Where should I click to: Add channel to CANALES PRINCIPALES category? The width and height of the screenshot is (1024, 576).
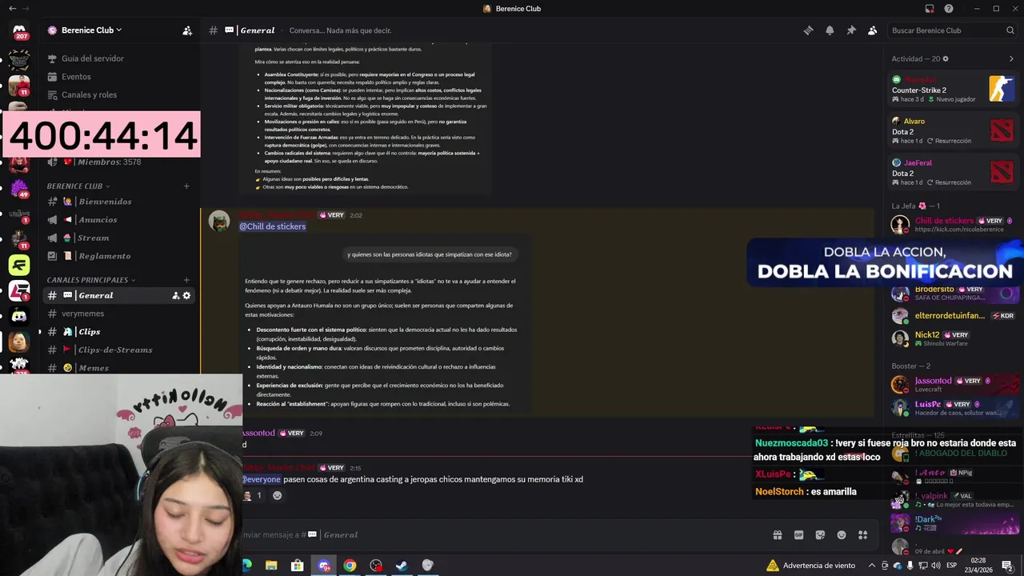click(186, 280)
